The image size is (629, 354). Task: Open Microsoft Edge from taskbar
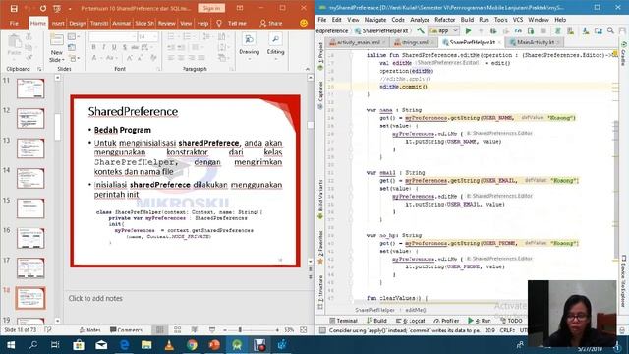point(124,345)
